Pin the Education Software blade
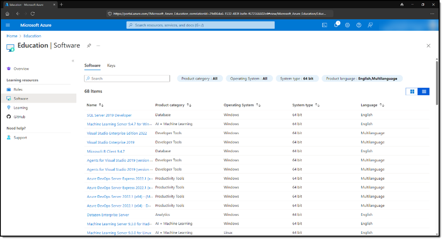 click(x=89, y=45)
